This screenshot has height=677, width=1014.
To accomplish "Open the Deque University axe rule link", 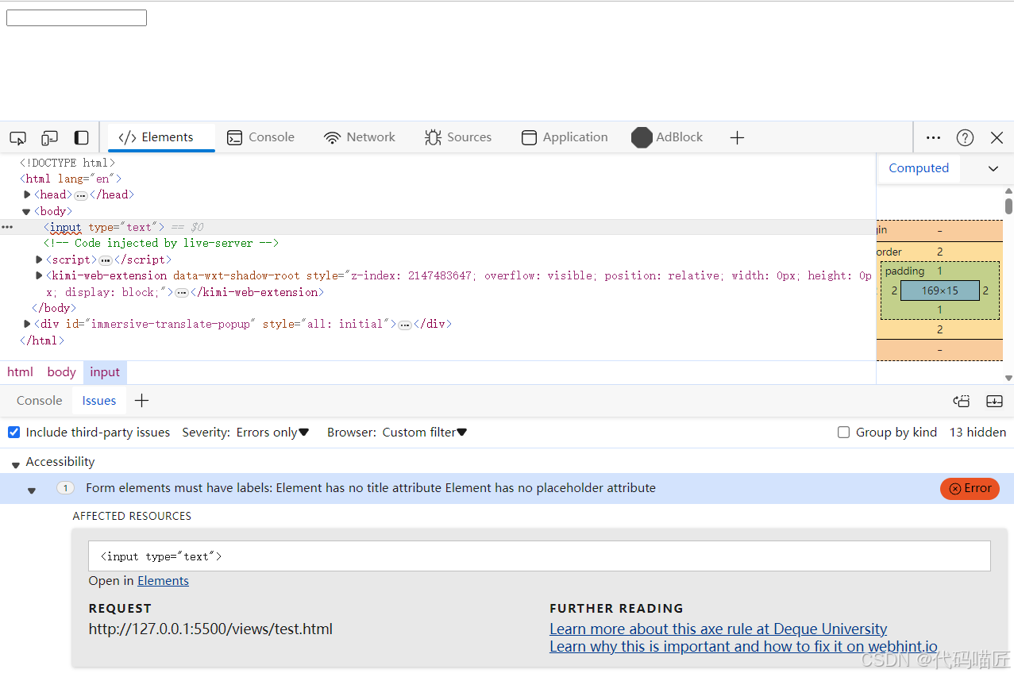I will click(718, 628).
